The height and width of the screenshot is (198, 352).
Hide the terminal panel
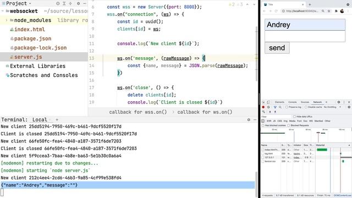tap(255, 120)
